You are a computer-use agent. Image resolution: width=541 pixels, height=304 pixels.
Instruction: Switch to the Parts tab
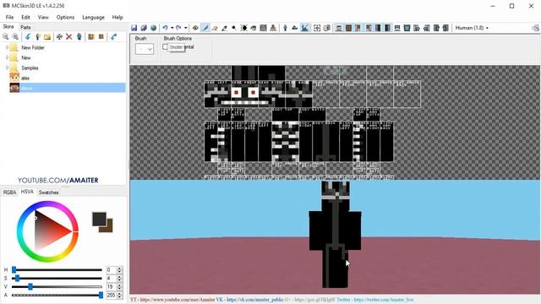[x=25, y=27]
